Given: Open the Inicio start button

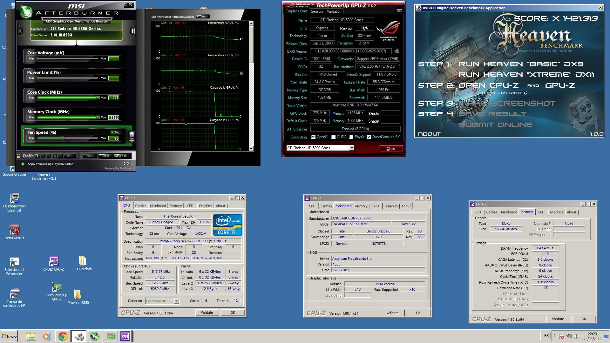Looking at the screenshot, I should point(9,336).
